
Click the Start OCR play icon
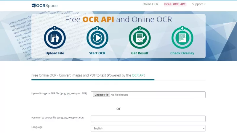[x=97, y=37]
